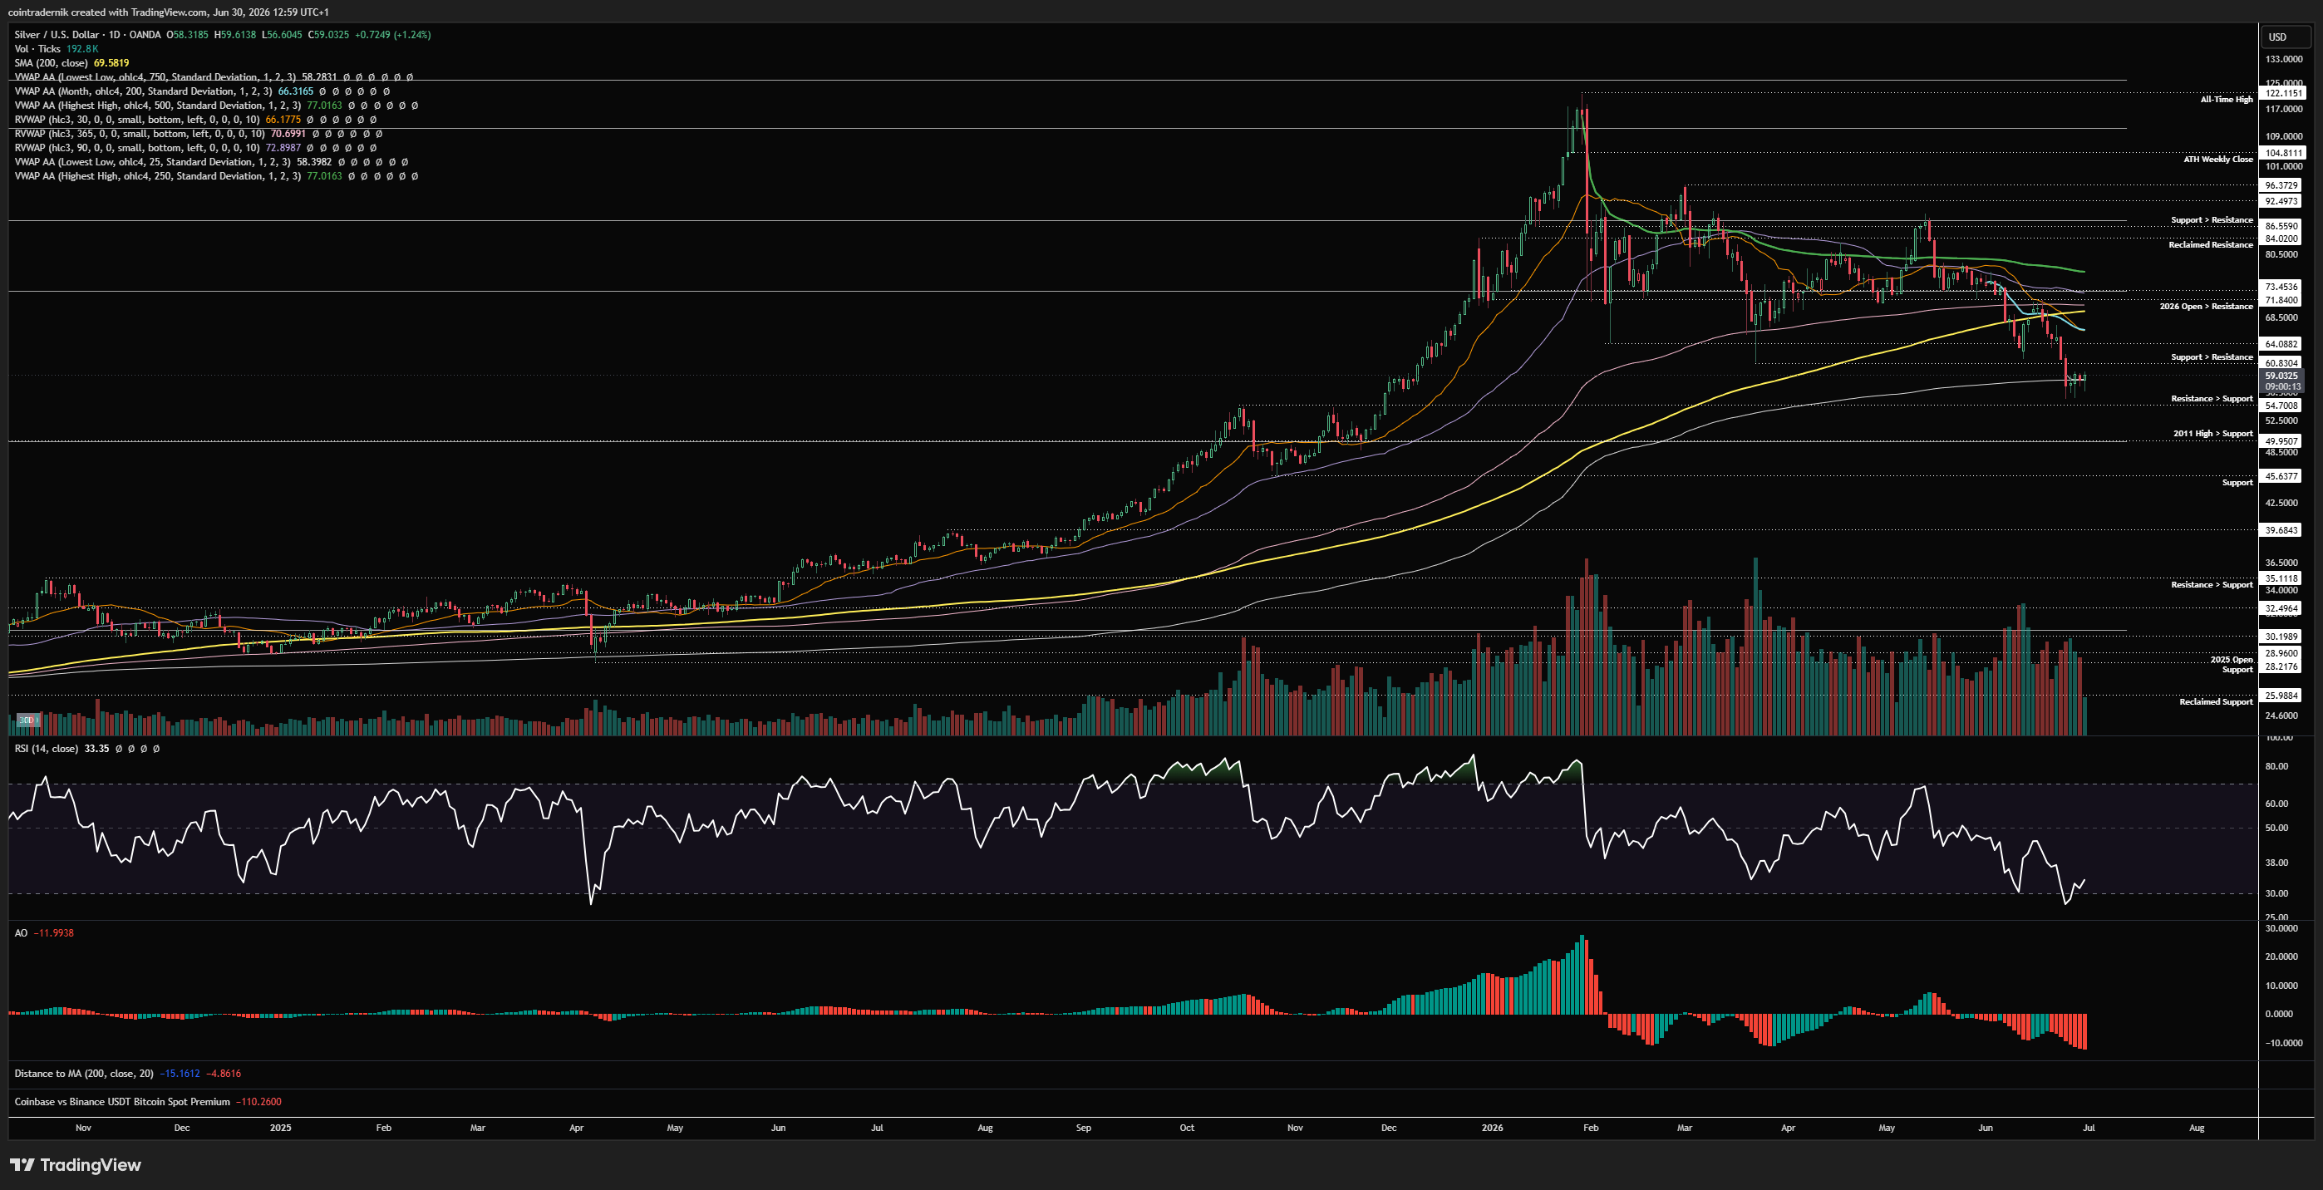Select the 54.7008 price label
Image resolution: width=2323 pixels, height=1190 pixels.
(x=2281, y=406)
